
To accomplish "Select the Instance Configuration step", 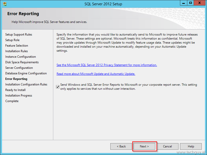I will coord(20,57).
